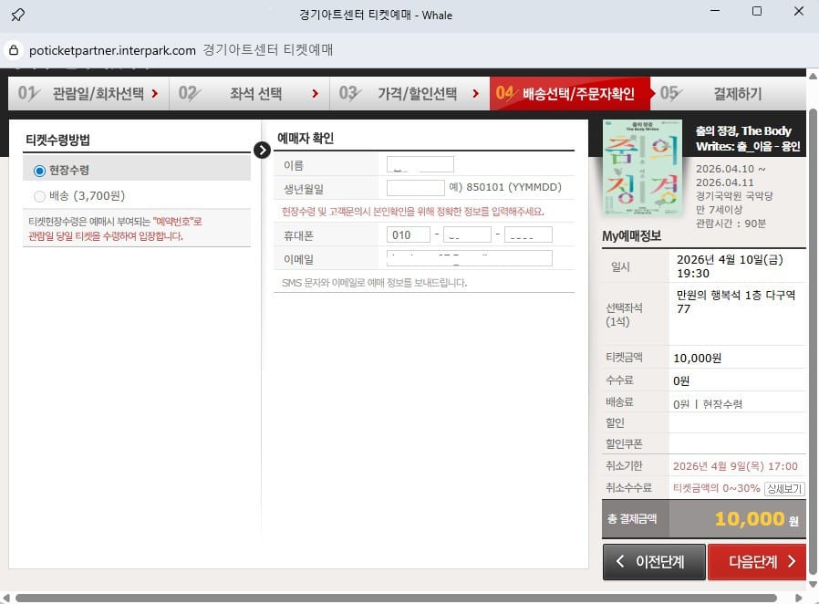Click the total amount 10,000 원
Screen dimensions: 819x604
756,519
